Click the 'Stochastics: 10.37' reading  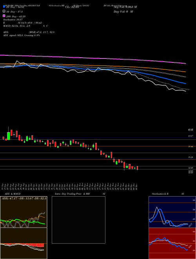point(13,20)
